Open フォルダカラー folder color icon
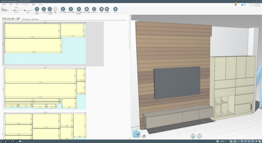262x143 pixels. [x=94, y=9]
